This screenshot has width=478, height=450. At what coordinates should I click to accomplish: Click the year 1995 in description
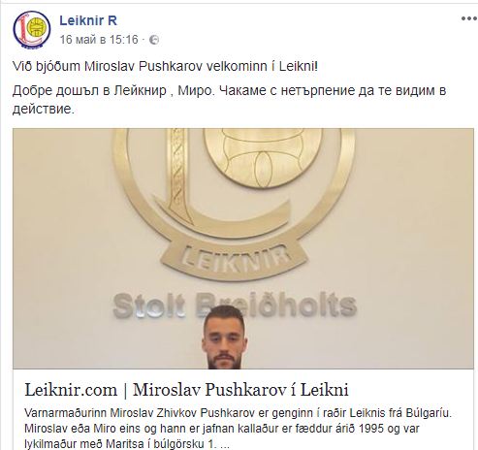[x=371, y=429]
